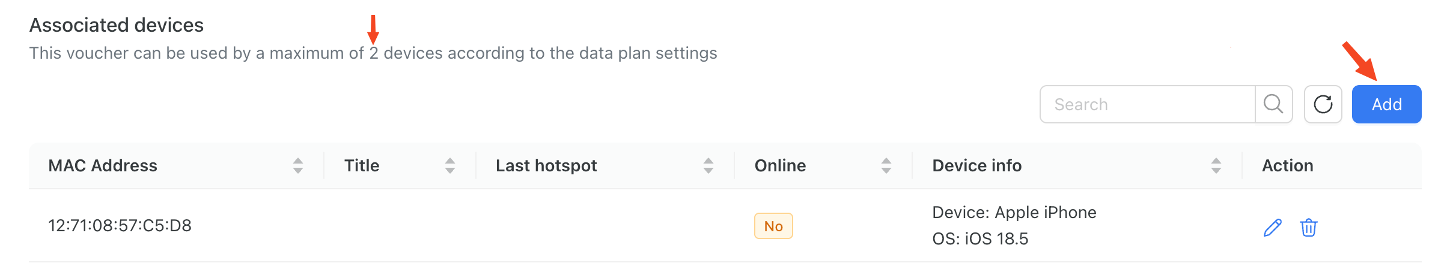Toggle sort arrows on Last hotspot column
This screenshot has height=266, width=1447.
point(708,166)
